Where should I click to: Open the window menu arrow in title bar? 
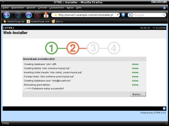point(3,2)
